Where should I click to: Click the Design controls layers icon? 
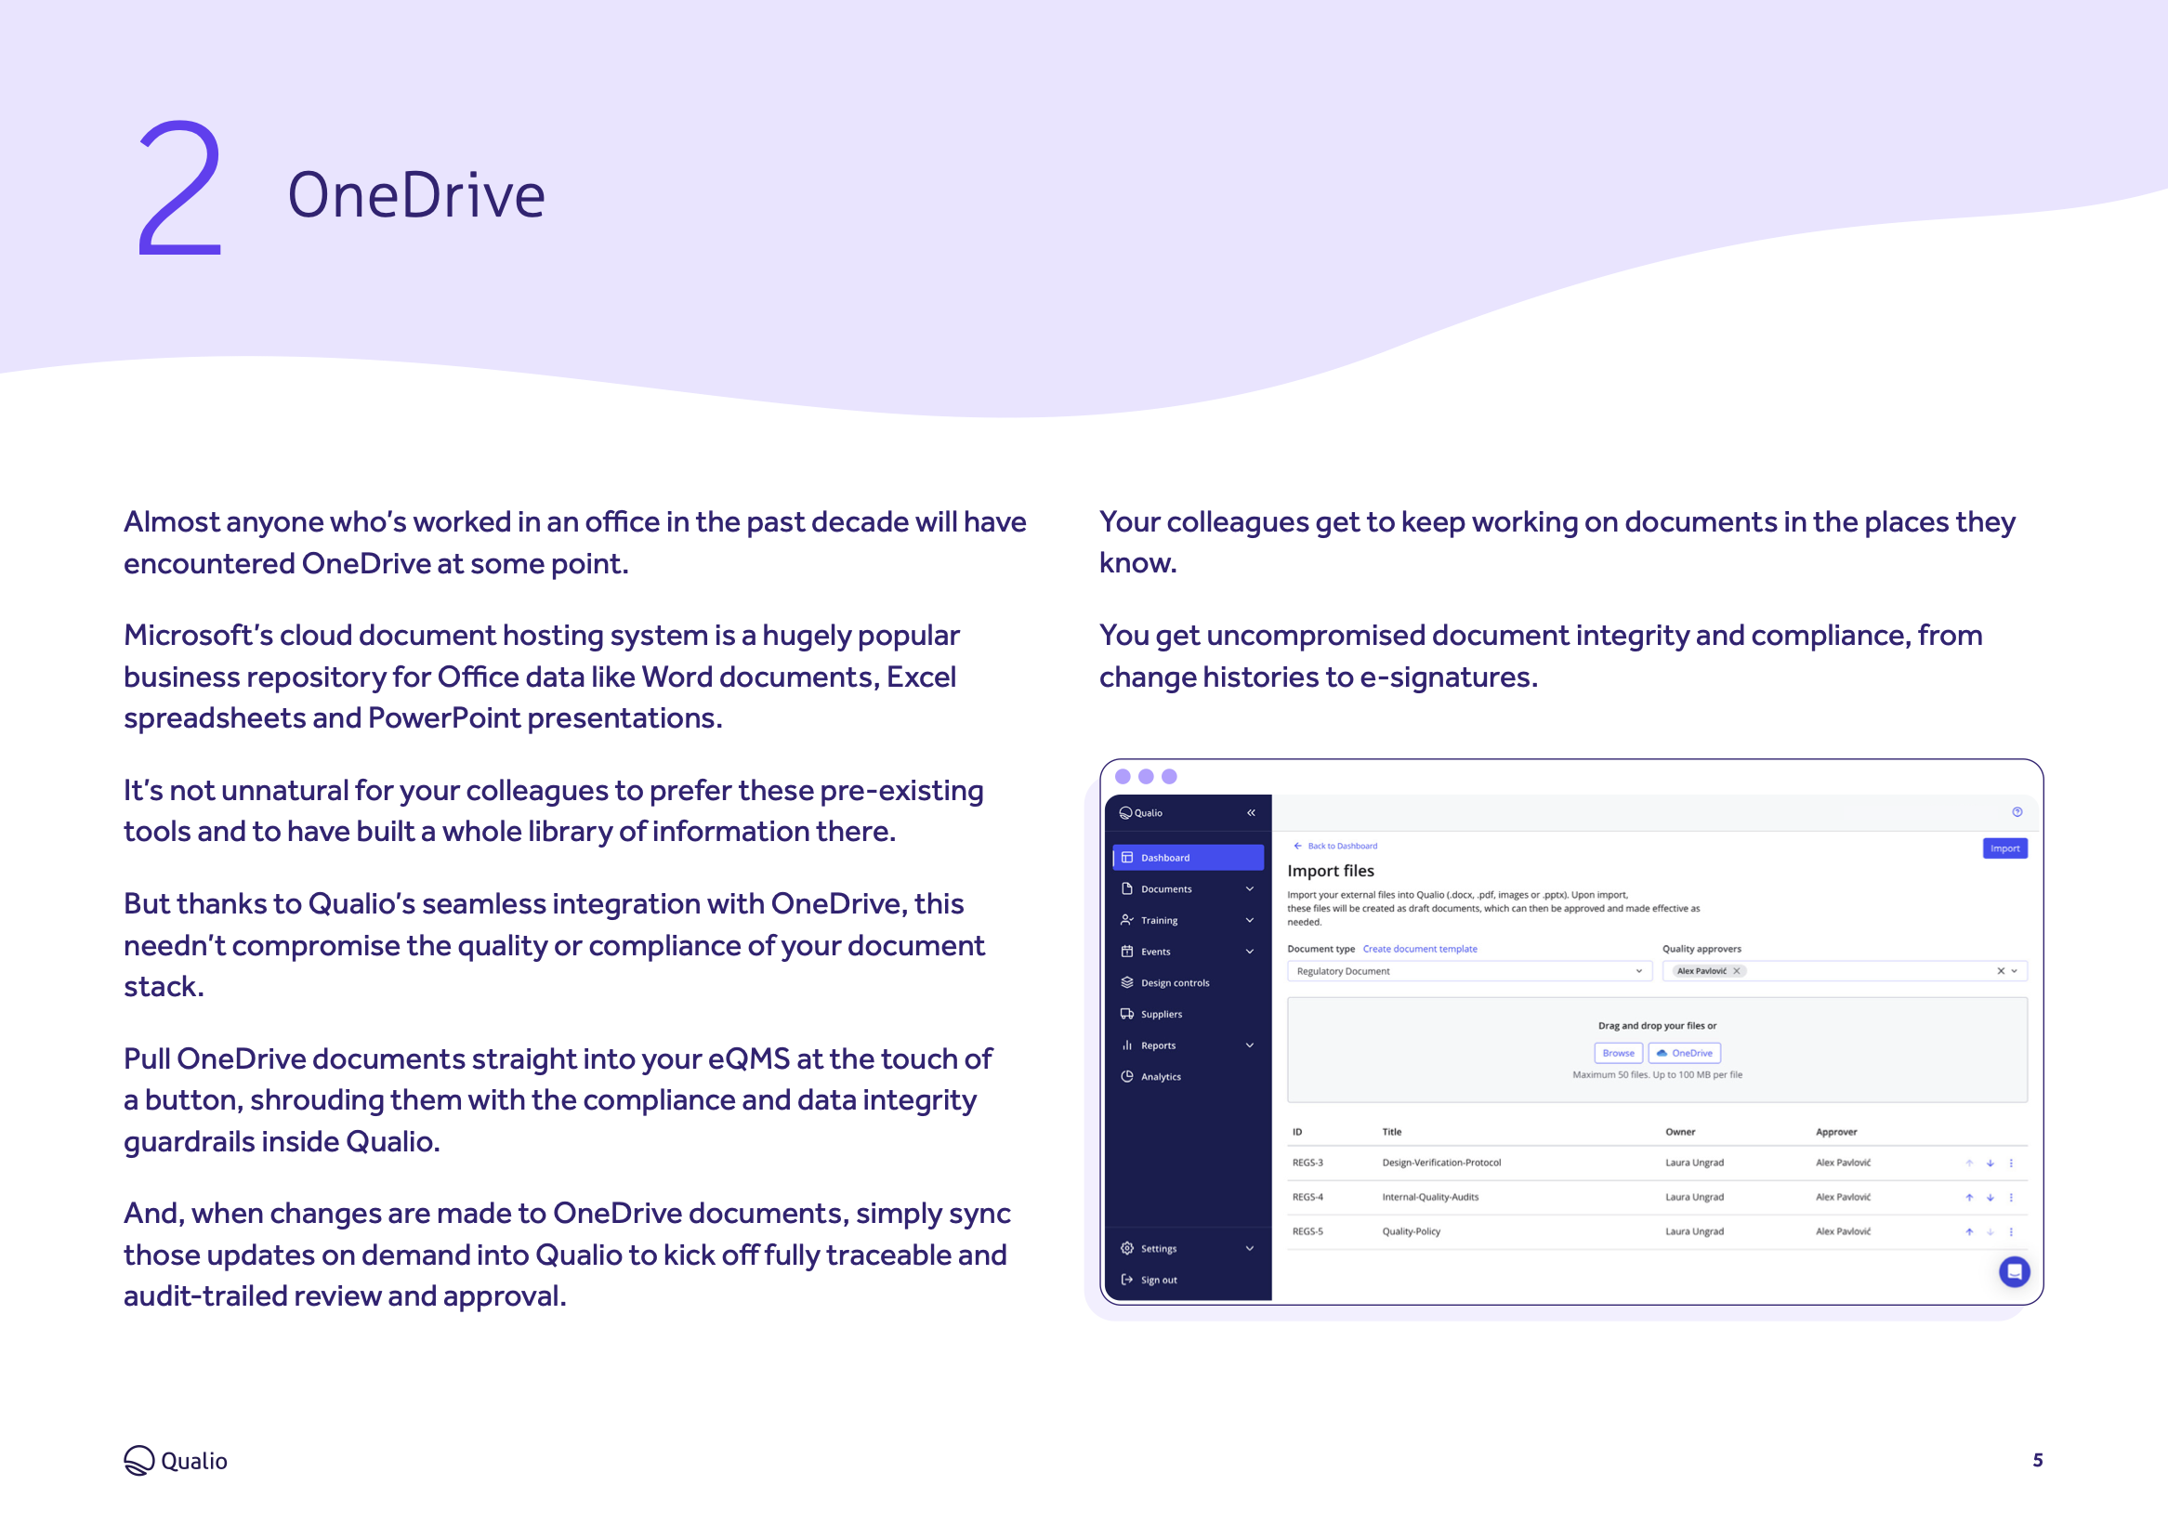click(x=1126, y=982)
